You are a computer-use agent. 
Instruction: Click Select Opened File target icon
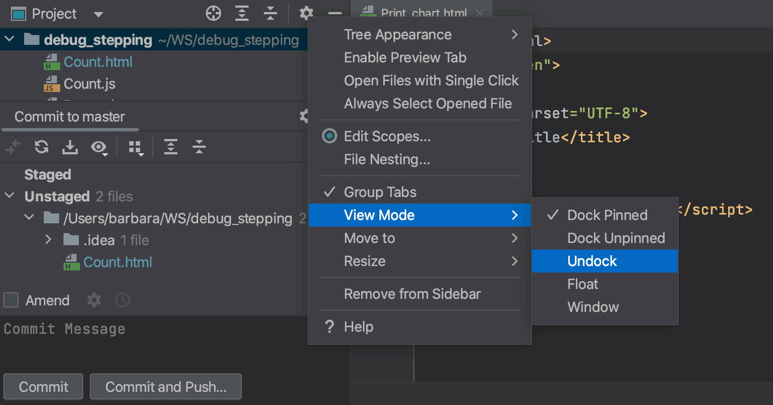click(214, 14)
